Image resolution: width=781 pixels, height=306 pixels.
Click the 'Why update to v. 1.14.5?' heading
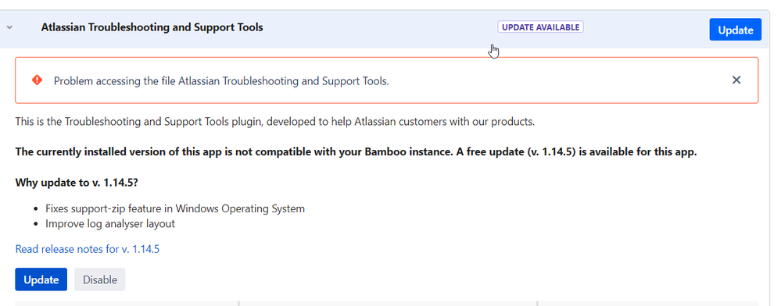pyautogui.click(x=77, y=183)
